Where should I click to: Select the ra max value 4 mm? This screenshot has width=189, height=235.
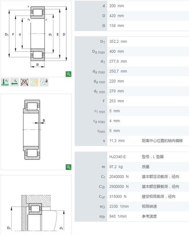(x=115, y=121)
